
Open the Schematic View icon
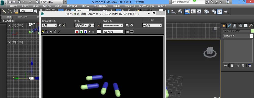(199, 11)
